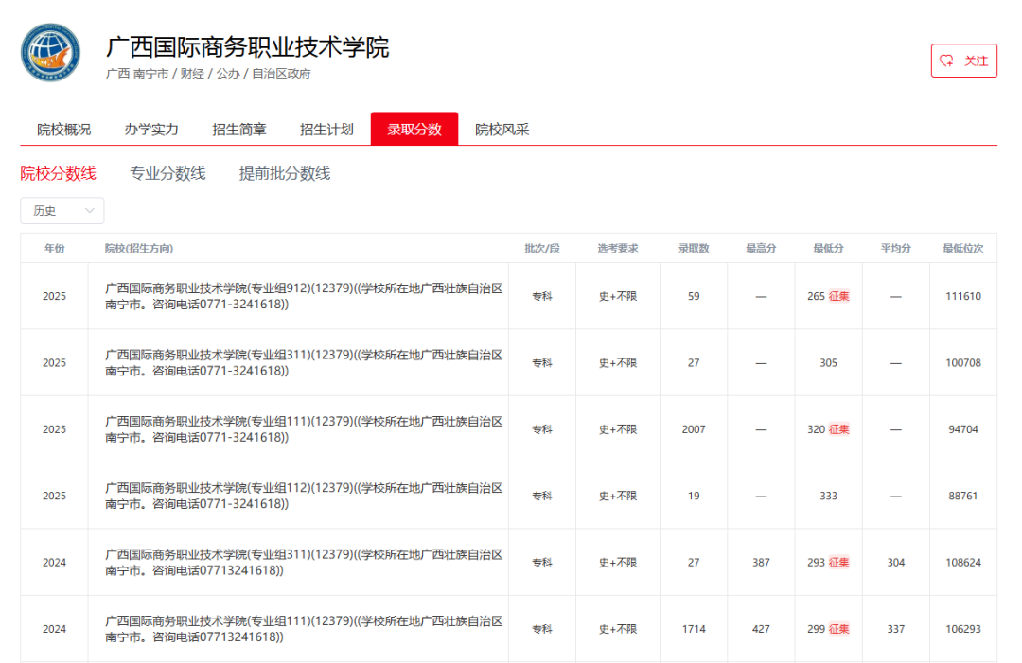Click the 征集 tag beside score 293
This screenshot has height=663, width=1022.
(x=838, y=562)
